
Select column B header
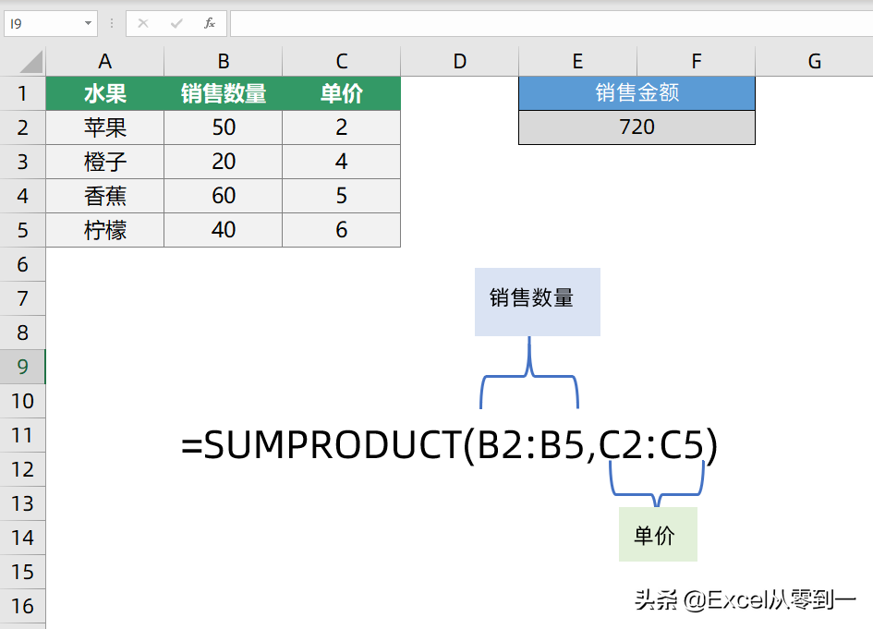click(224, 61)
